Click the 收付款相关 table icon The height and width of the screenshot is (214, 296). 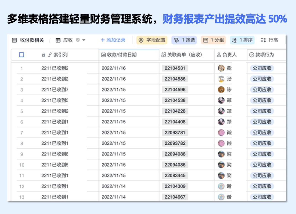pos(14,40)
